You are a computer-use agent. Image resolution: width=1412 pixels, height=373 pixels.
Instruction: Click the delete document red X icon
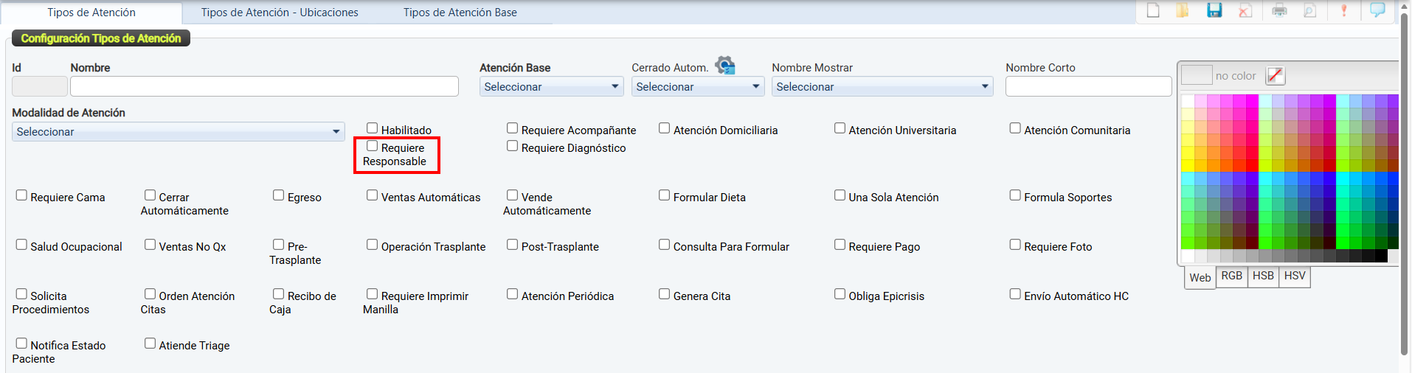pyautogui.click(x=1245, y=10)
